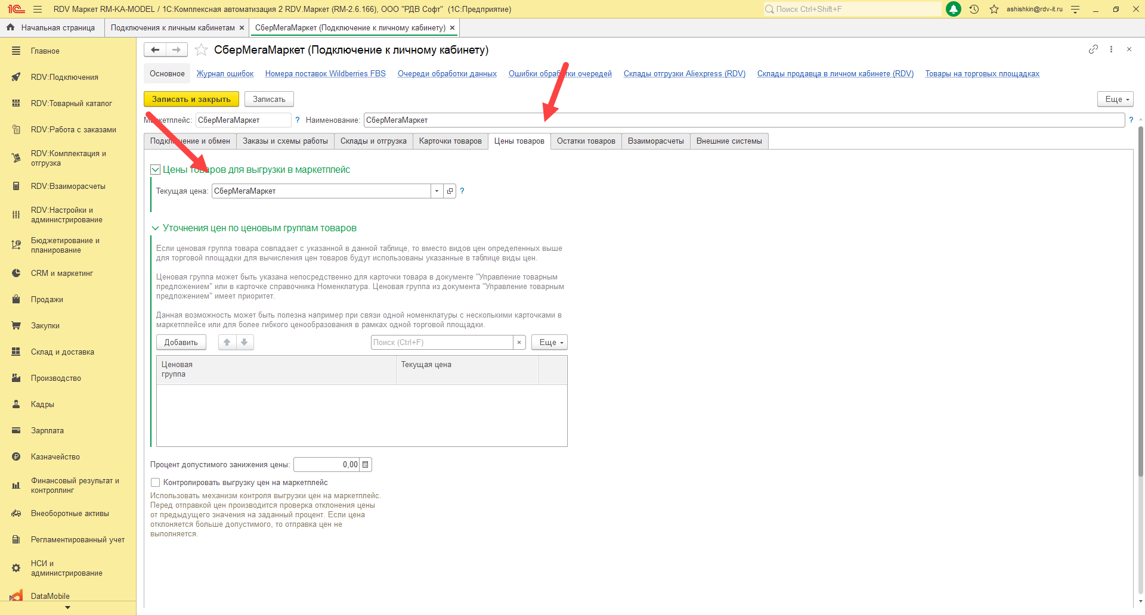The height and width of the screenshot is (615, 1145).
Task: Open the table Еще dropdown menu
Action: [x=549, y=342]
